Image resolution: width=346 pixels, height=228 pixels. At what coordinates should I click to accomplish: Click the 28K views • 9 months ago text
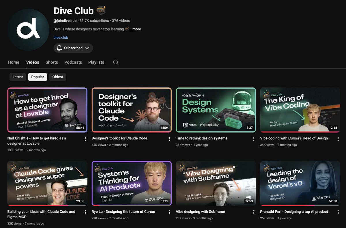194,218
